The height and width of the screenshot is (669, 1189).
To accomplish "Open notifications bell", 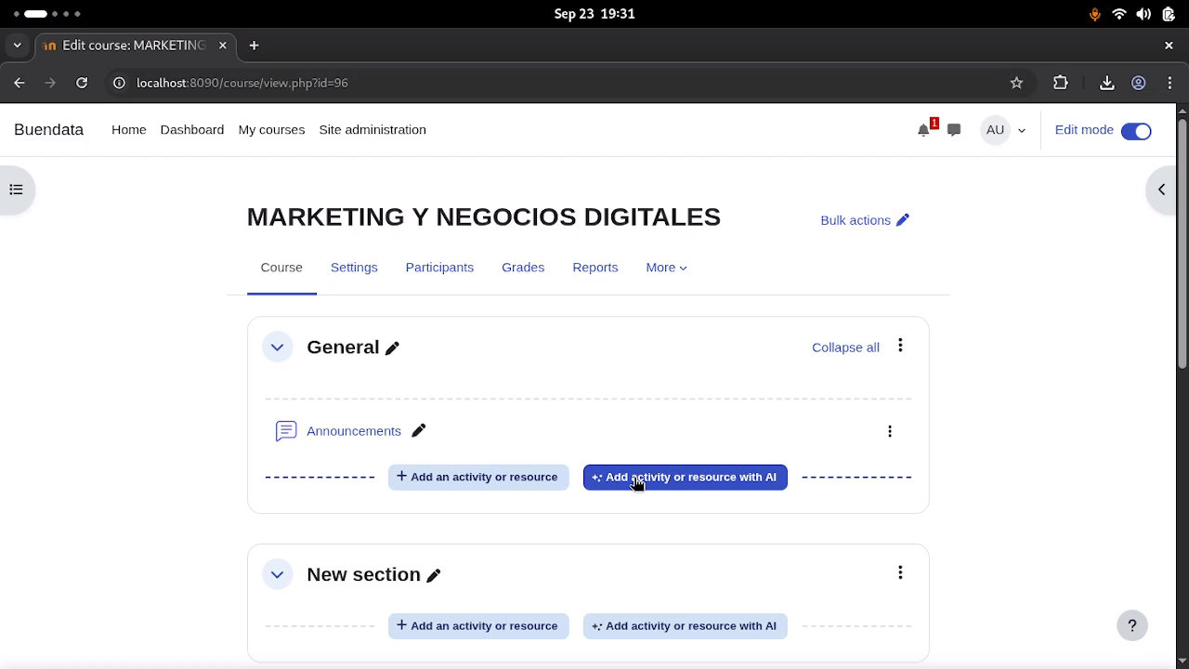I will [923, 130].
